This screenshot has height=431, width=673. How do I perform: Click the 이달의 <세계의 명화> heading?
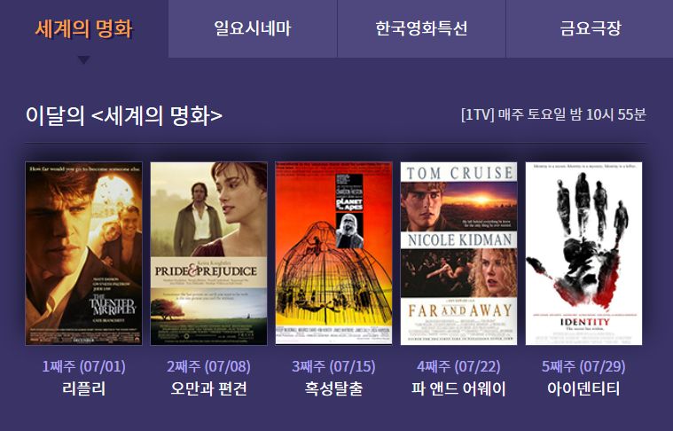123,115
